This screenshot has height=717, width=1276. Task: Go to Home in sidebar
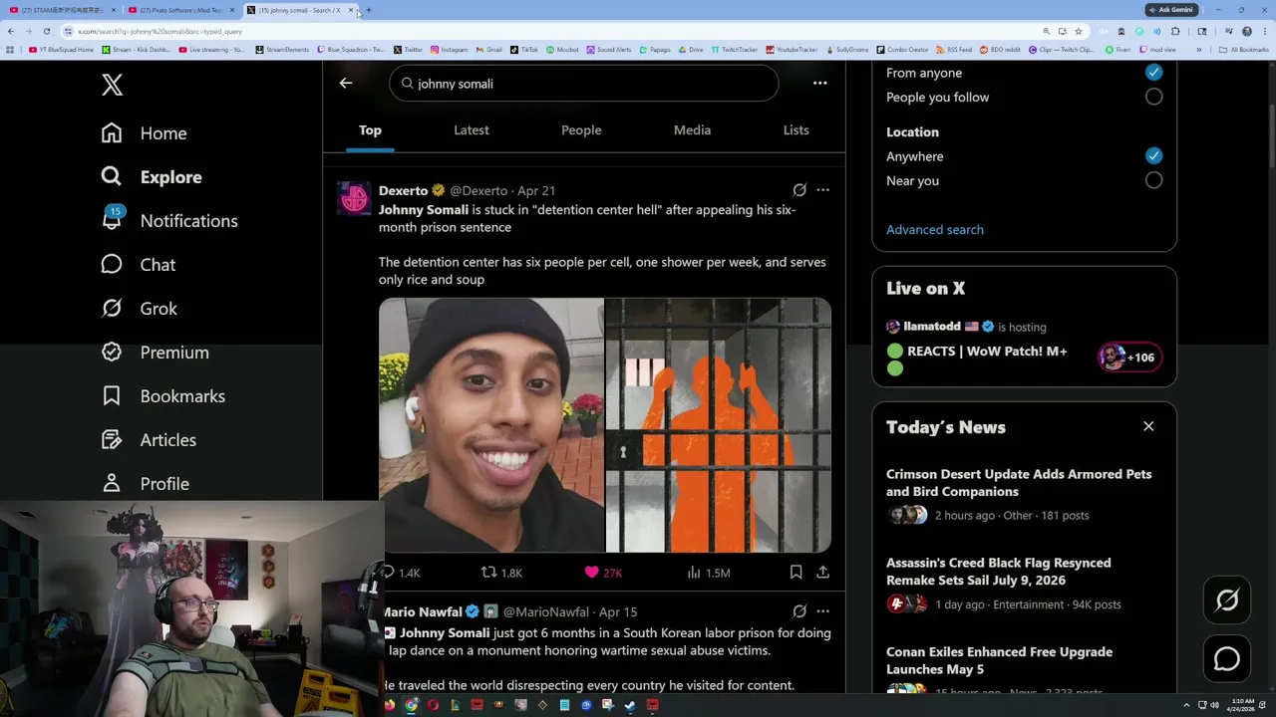[144, 133]
